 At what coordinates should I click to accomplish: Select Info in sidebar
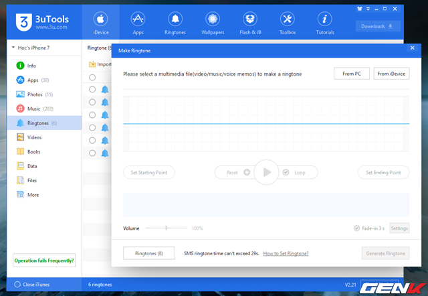point(44,66)
